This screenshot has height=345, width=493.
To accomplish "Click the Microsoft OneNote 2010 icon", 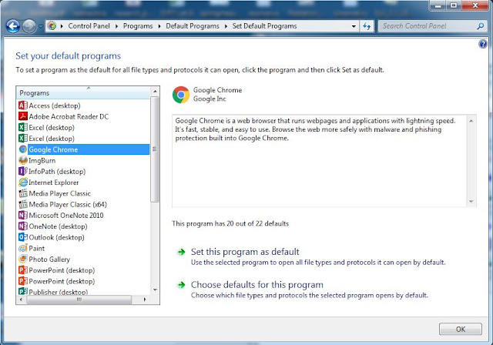I will [23, 215].
